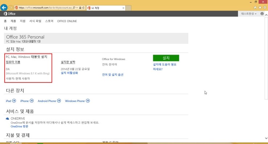The height and width of the screenshot is (144, 268).
Task: Open the 지원 menu item
Action: [x=22, y=21]
